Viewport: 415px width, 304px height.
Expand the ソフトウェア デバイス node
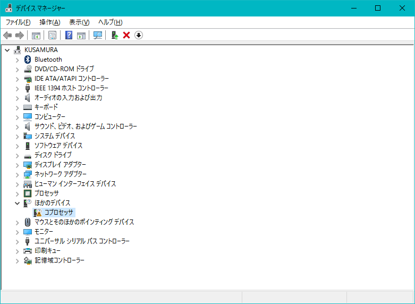click(x=17, y=146)
